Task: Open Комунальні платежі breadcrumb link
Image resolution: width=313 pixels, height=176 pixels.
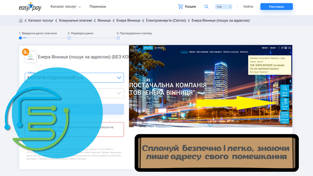Action: click(x=76, y=21)
